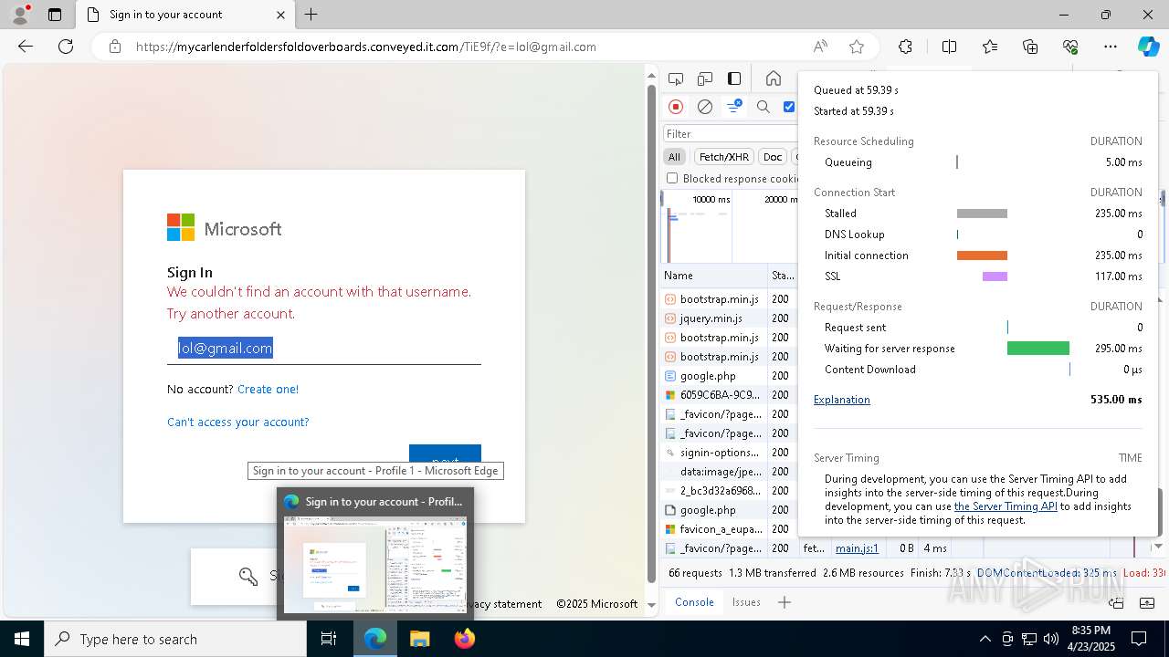Open File Explorer from the taskbar
Screen dimensions: 1169x657
tap(419, 639)
